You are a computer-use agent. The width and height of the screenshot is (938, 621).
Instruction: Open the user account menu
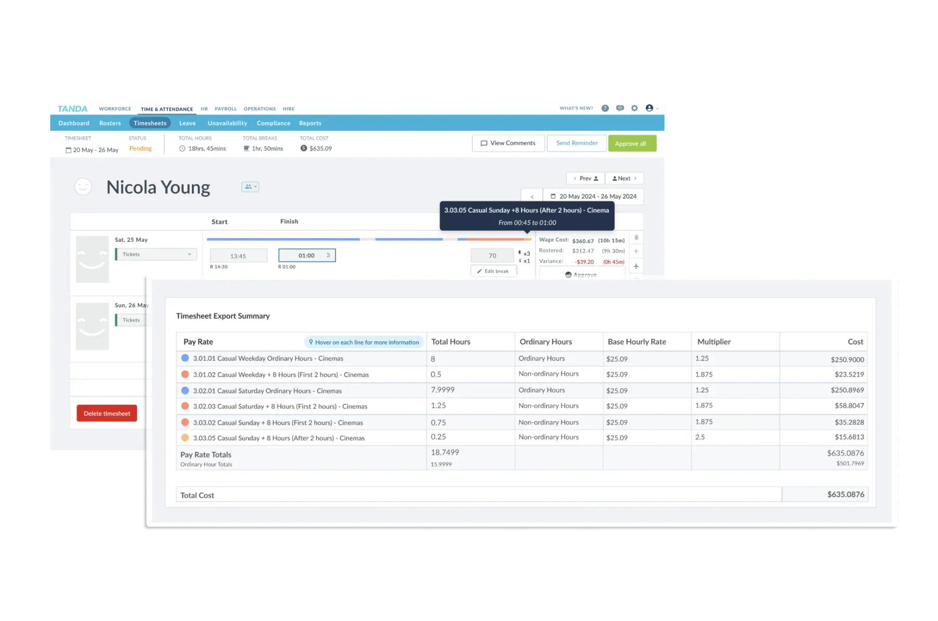(x=652, y=108)
